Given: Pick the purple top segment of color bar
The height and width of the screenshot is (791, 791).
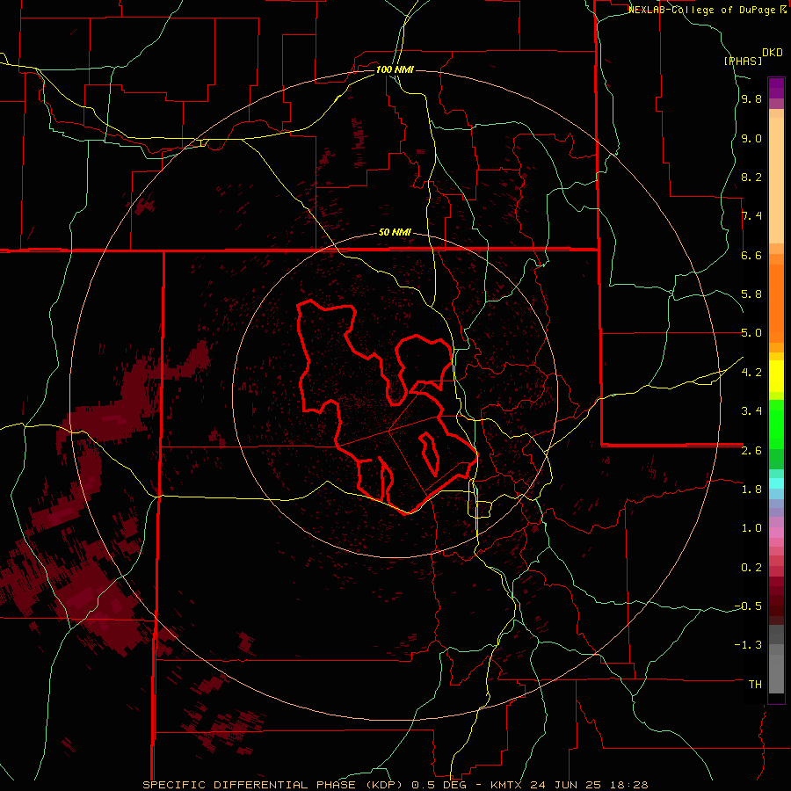Looking at the screenshot, I should click(x=776, y=88).
